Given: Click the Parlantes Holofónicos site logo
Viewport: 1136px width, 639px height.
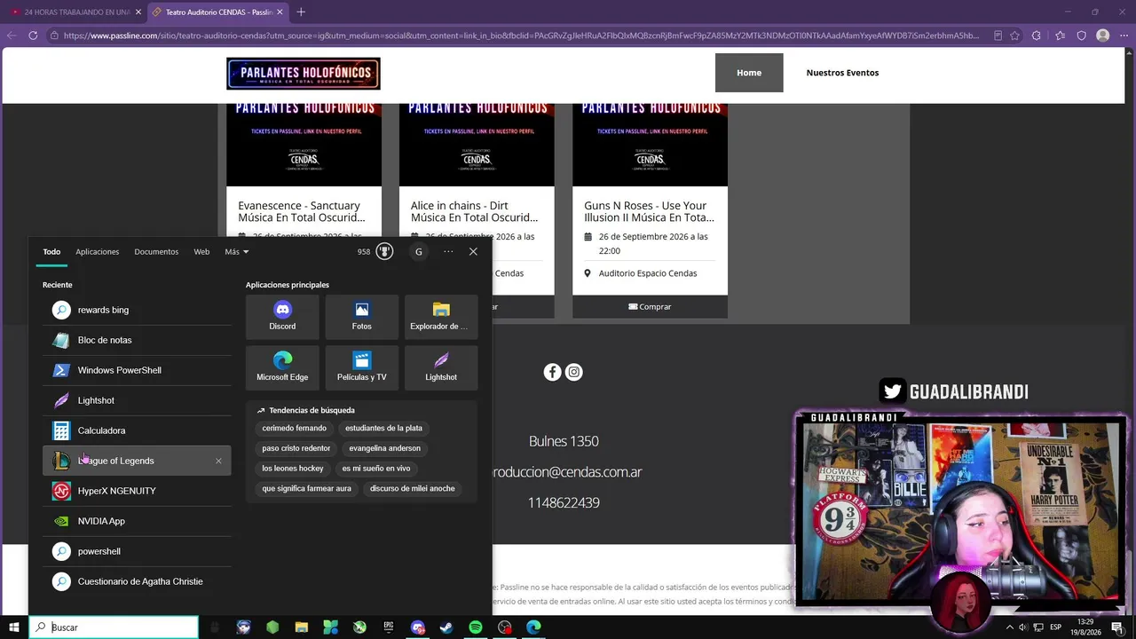Looking at the screenshot, I should click(x=304, y=74).
